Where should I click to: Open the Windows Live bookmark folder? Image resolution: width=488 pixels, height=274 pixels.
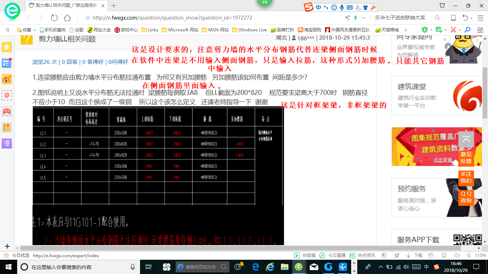click(x=250, y=30)
